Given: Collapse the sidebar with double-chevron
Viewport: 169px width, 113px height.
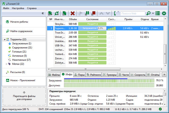Looking at the screenshot, I should (x=43, y=13).
